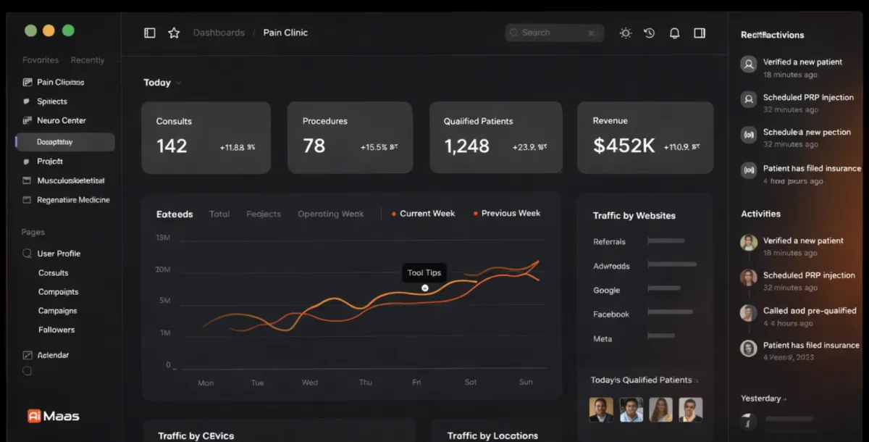
Task: Open Pain Clinic in the breadcrumb
Action: pos(285,33)
